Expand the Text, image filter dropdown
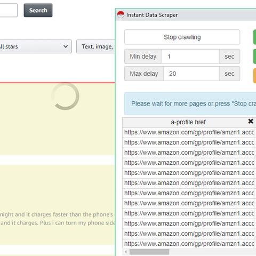The width and height of the screenshot is (256, 256). click(96, 46)
